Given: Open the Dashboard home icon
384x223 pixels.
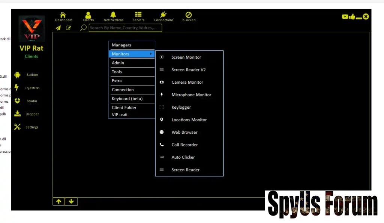Looking at the screenshot, I should (x=63, y=15).
